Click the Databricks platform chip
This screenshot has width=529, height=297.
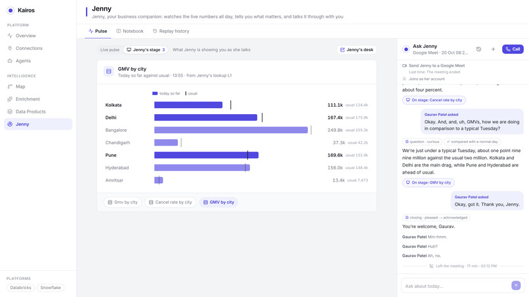(x=20, y=288)
